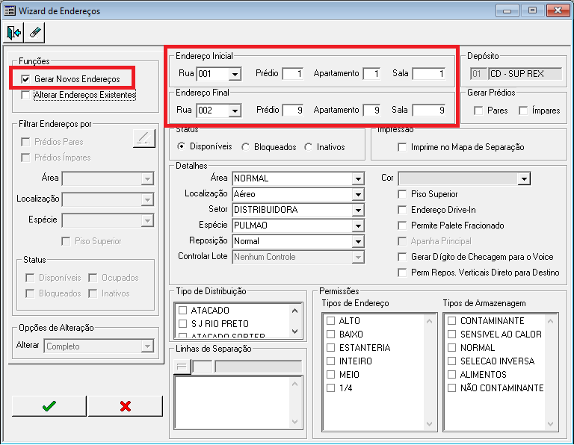This screenshot has height=445, width=574.
Task: Click the red X cancel button
Action: click(x=126, y=406)
